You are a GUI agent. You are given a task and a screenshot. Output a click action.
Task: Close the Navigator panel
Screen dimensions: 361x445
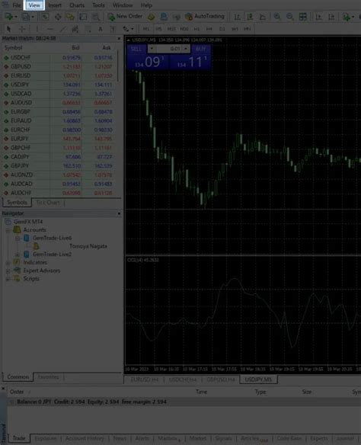pyautogui.click(x=119, y=213)
